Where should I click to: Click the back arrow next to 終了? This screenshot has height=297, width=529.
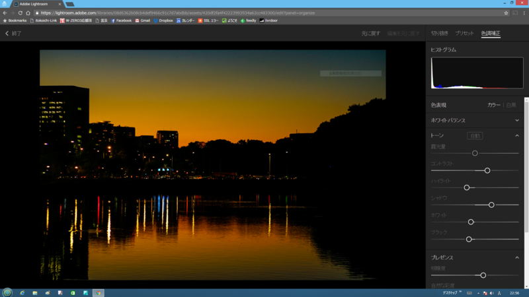point(7,34)
